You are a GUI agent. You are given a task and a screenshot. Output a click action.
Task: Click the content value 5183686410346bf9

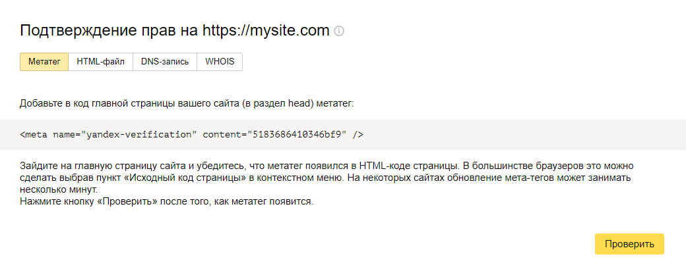pos(297,134)
